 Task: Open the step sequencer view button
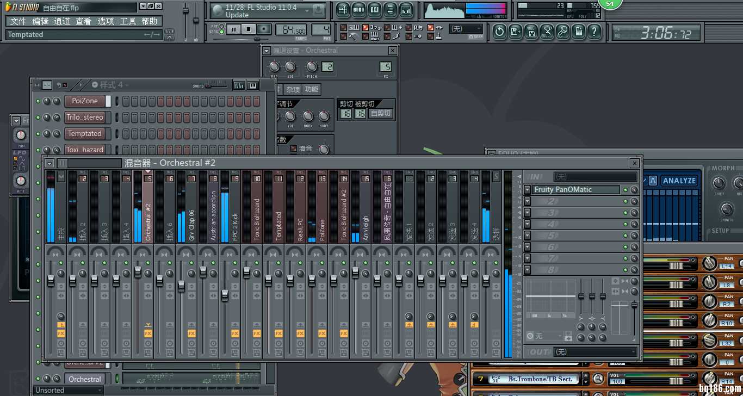(x=358, y=10)
